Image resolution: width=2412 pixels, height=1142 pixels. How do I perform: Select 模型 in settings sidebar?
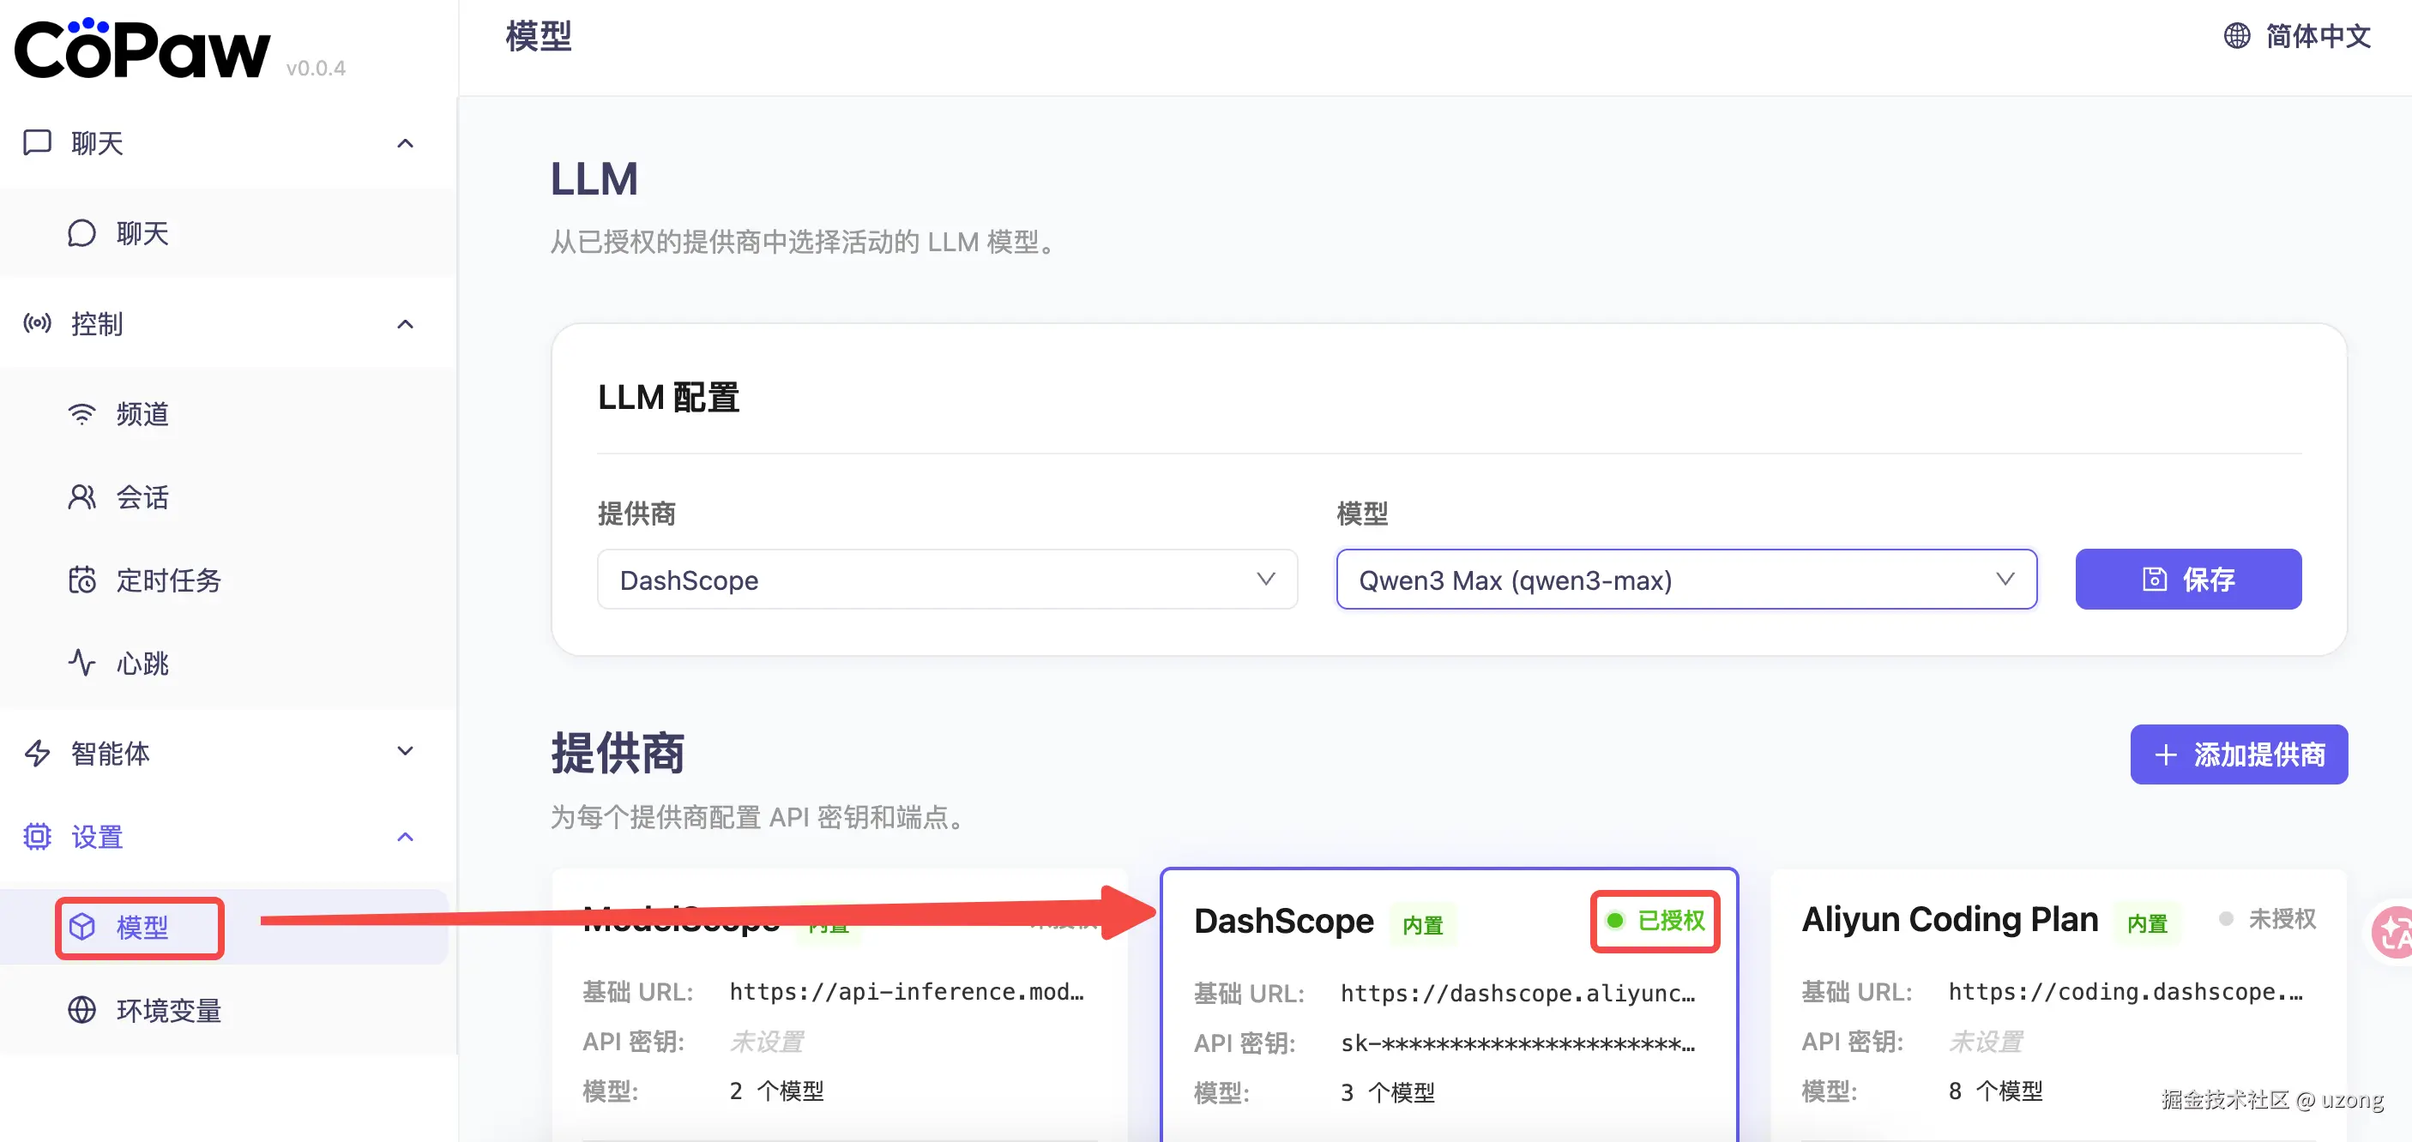[x=141, y=928]
